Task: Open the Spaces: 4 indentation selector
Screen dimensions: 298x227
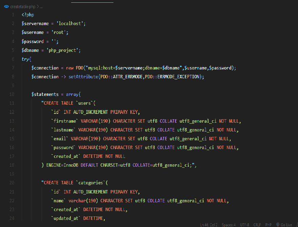Action: point(229,225)
